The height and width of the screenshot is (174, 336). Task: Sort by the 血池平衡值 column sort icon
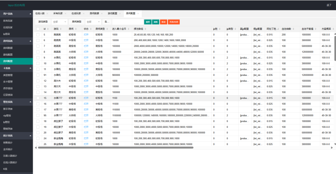[x=316, y=29]
